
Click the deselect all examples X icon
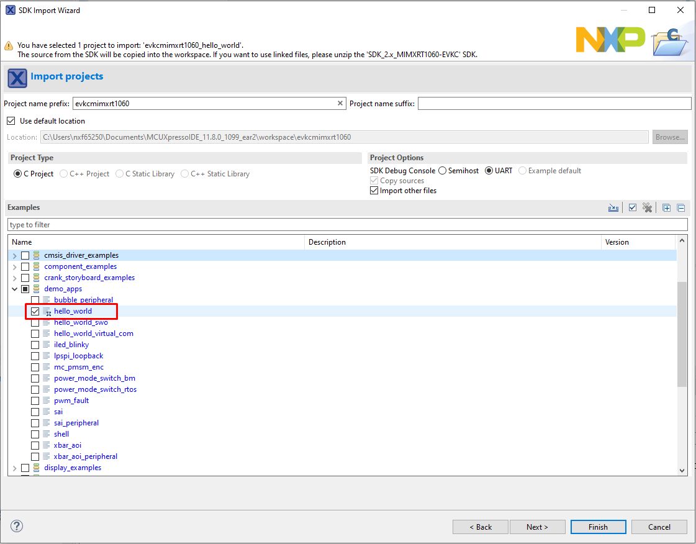(x=648, y=208)
